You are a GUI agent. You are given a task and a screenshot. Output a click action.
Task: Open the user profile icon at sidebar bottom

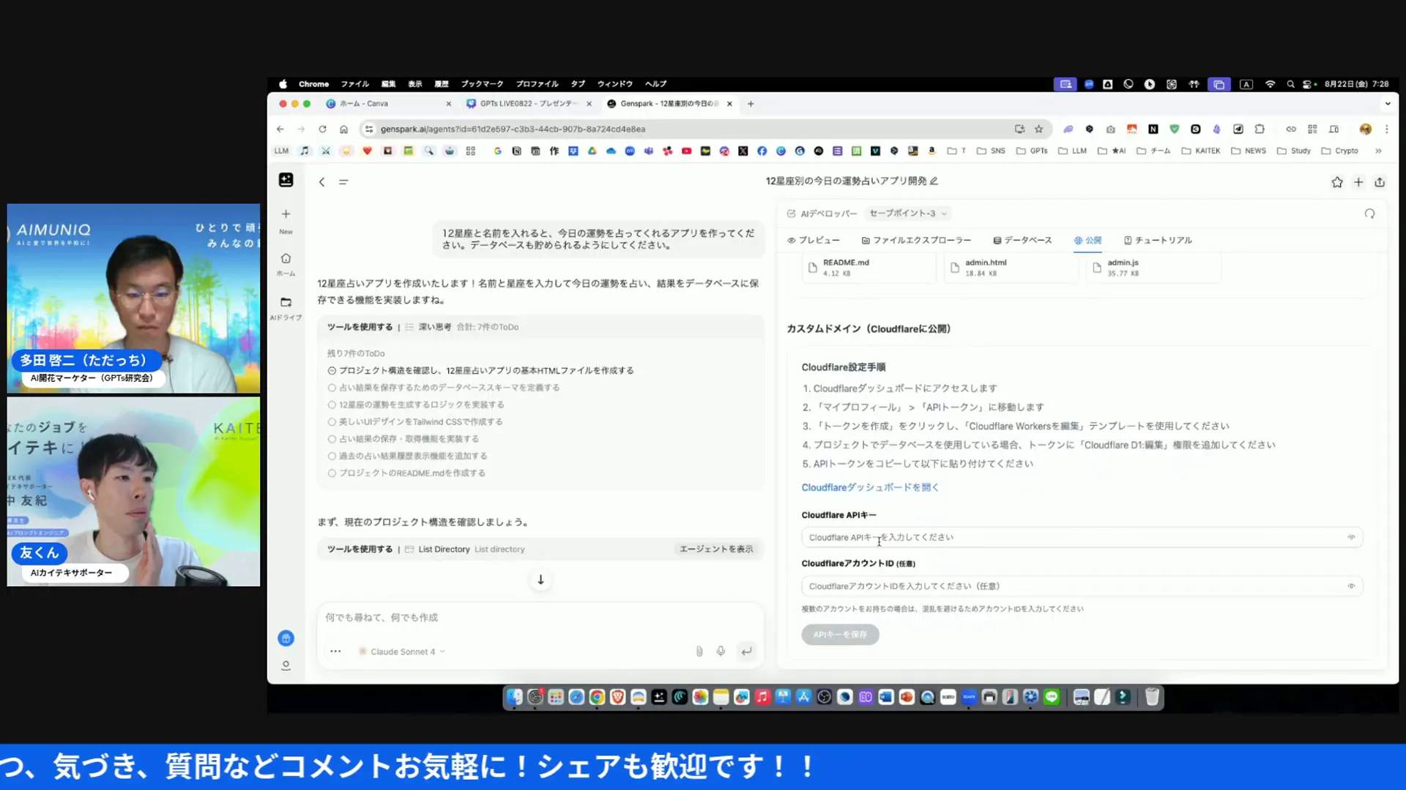point(286,666)
